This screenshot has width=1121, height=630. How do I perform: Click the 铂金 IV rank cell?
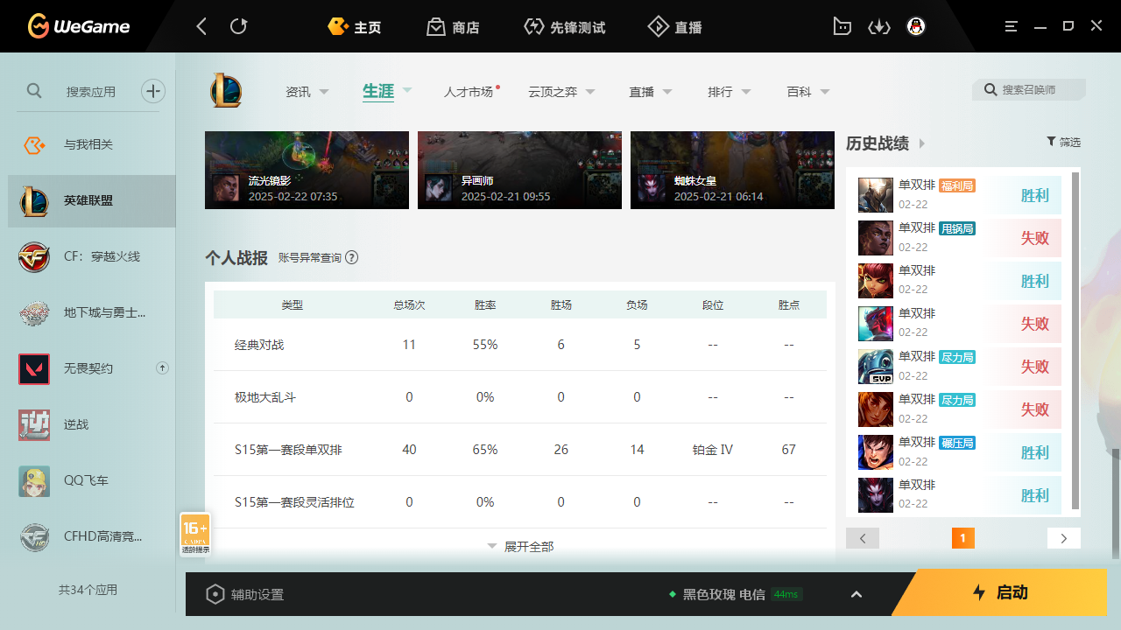click(x=712, y=450)
